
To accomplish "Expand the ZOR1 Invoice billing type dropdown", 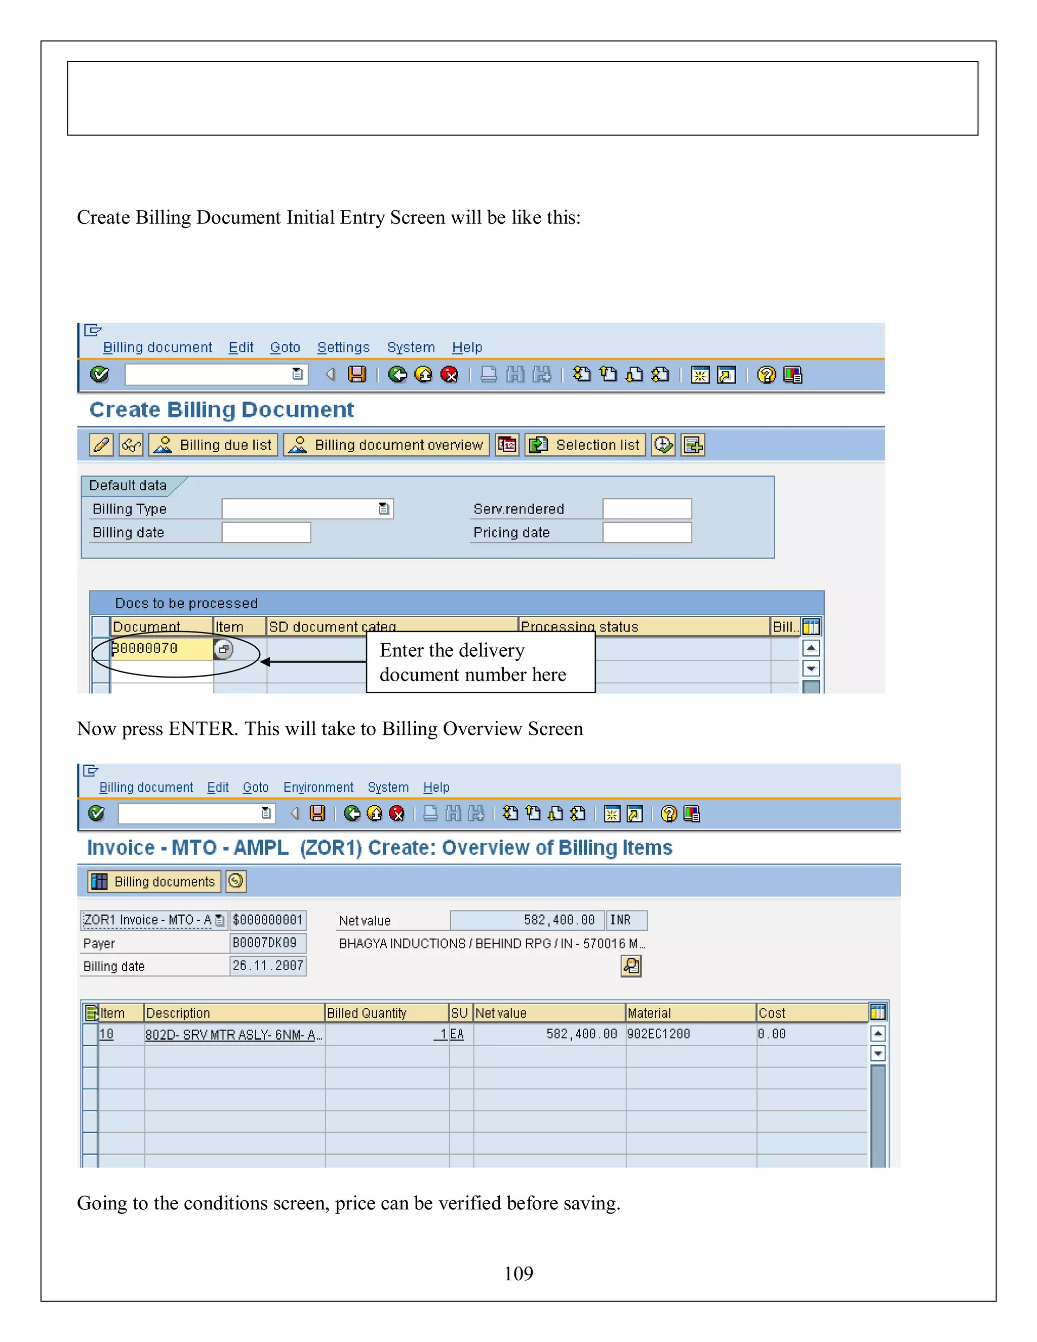I will click(219, 920).
